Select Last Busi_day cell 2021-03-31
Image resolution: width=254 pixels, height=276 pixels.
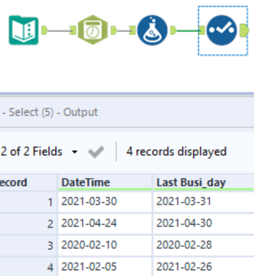[204, 201]
